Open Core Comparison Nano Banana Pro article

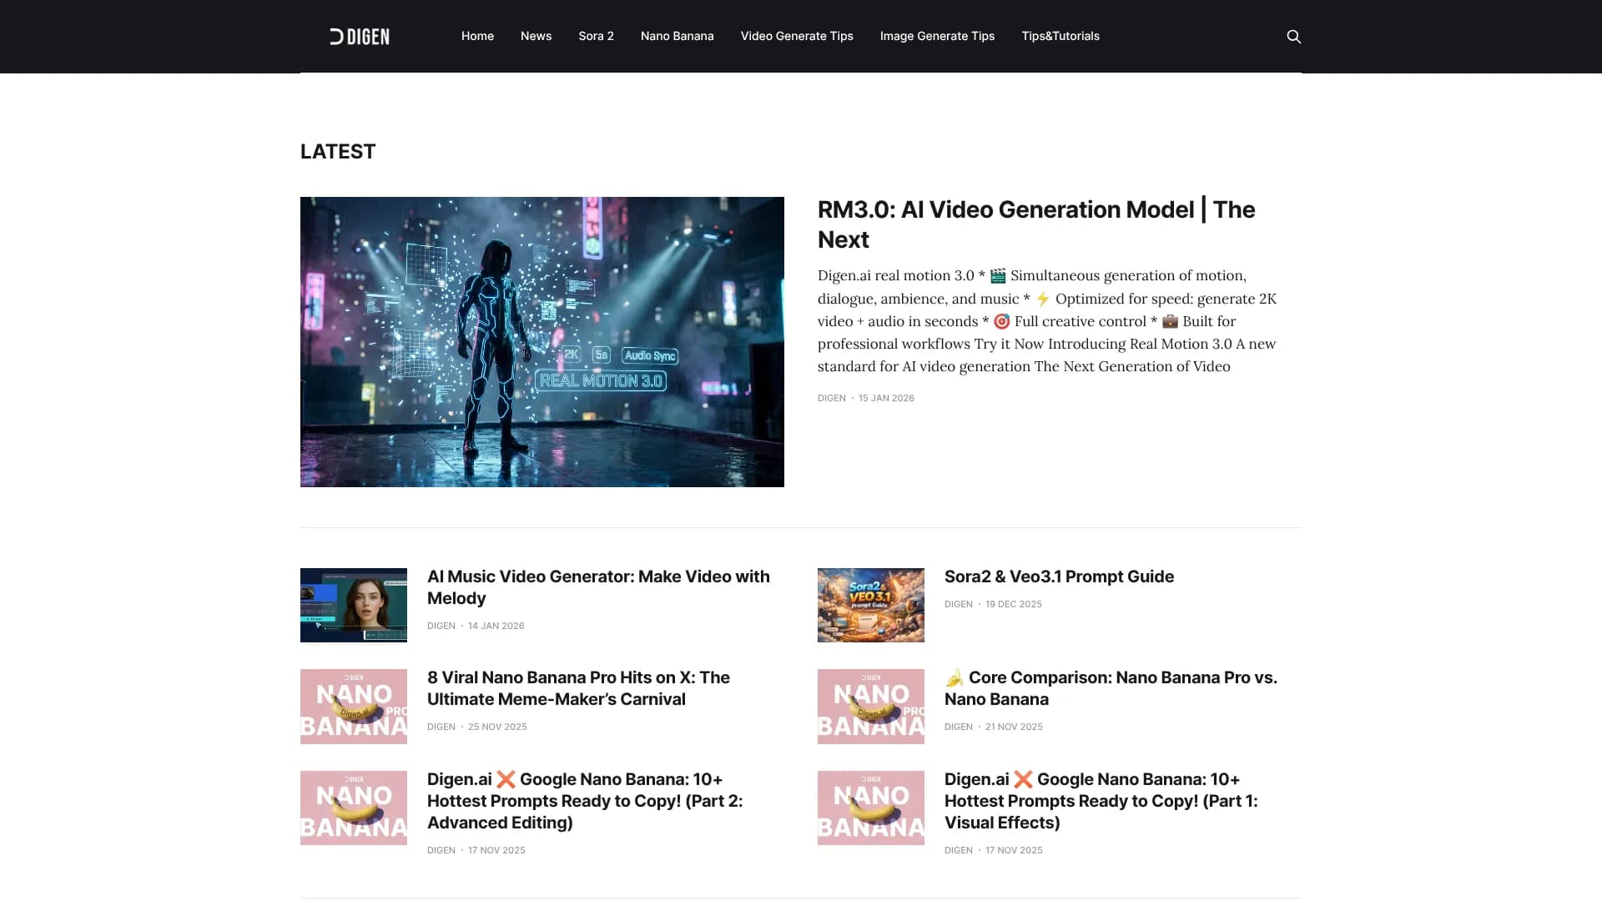pyautogui.click(x=1111, y=688)
